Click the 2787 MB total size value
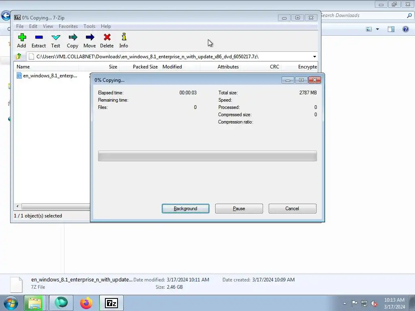This screenshot has height=311, width=415. (x=308, y=93)
